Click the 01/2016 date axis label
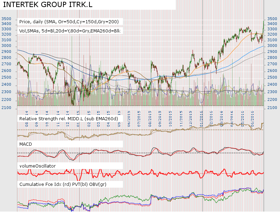Viewport: 280px width, 212px height. tap(201, 119)
